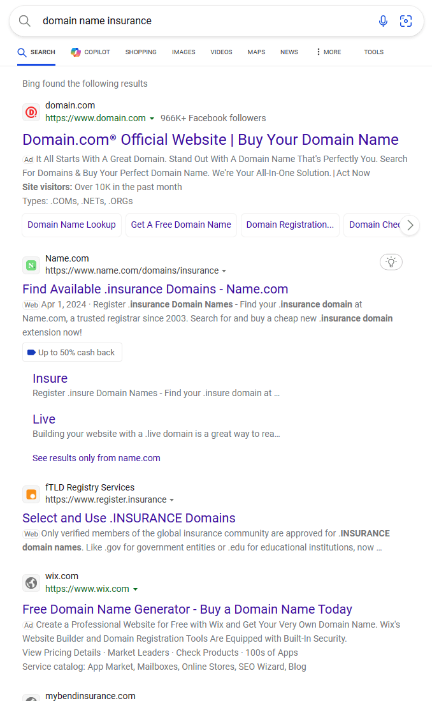This screenshot has width=432, height=701.
Task: Click See results only from name.com
Action: tap(96, 458)
